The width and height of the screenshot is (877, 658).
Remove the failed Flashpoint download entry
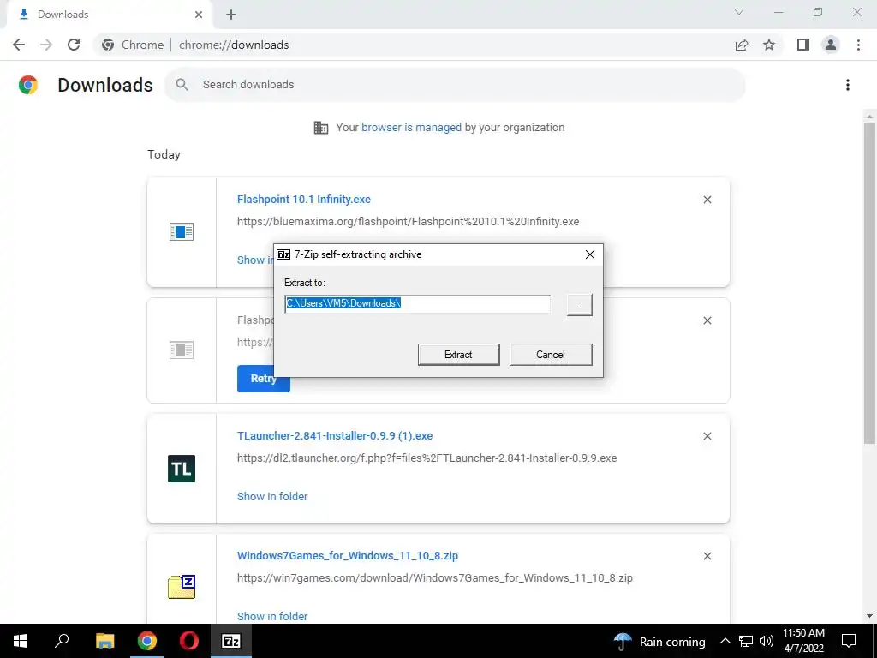pyautogui.click(x=707, y=320)
